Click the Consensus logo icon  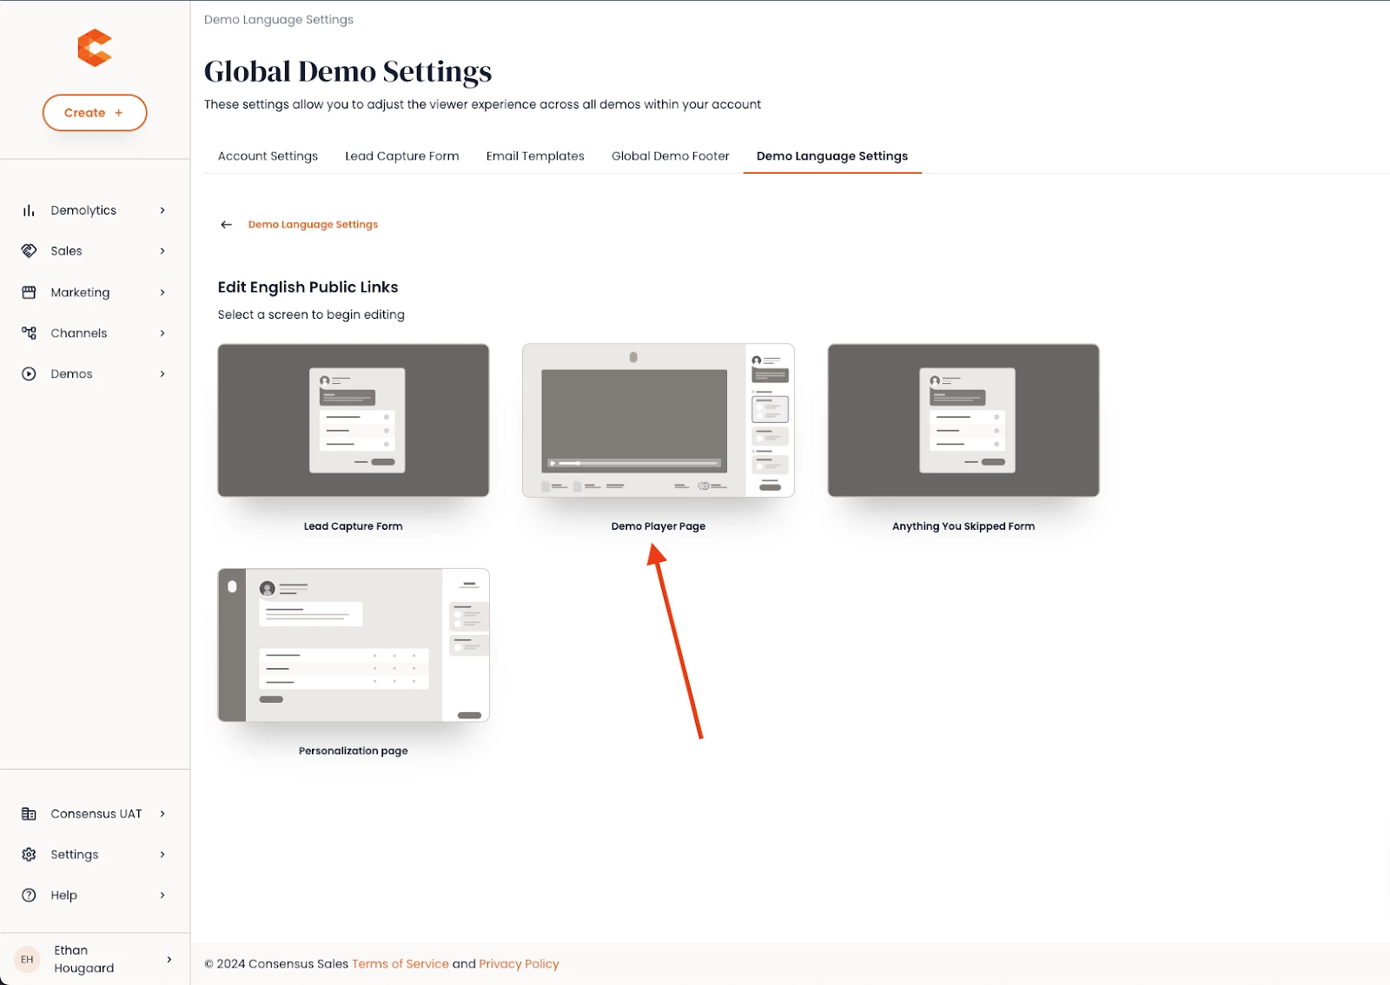coord(95,48)
